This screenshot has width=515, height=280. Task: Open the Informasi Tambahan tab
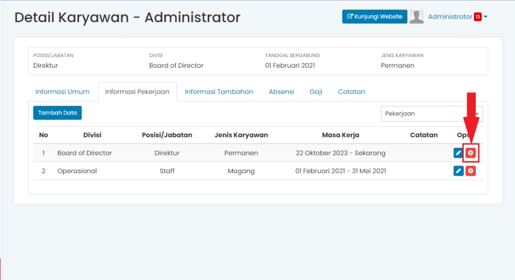pyautogui.click(x=219, y=92)
